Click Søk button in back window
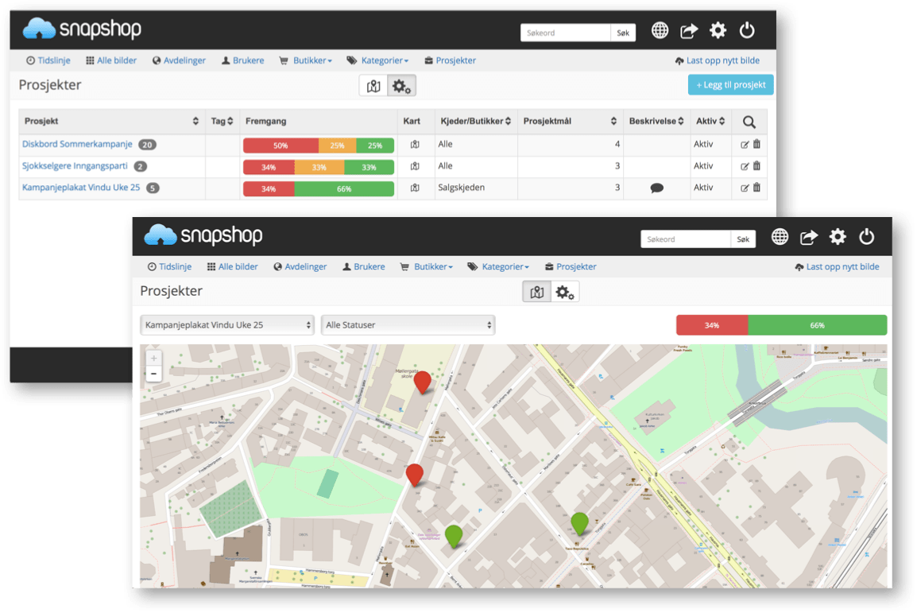917x613 pixels. pyautogui.click(x=624, y=33)
